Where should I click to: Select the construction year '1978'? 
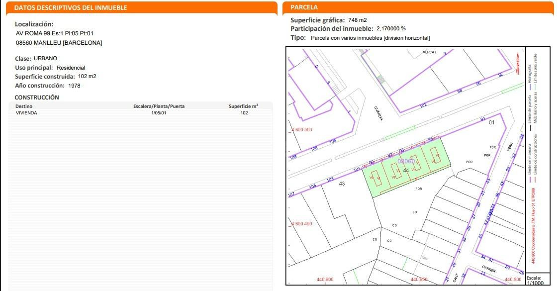(75, 86)
